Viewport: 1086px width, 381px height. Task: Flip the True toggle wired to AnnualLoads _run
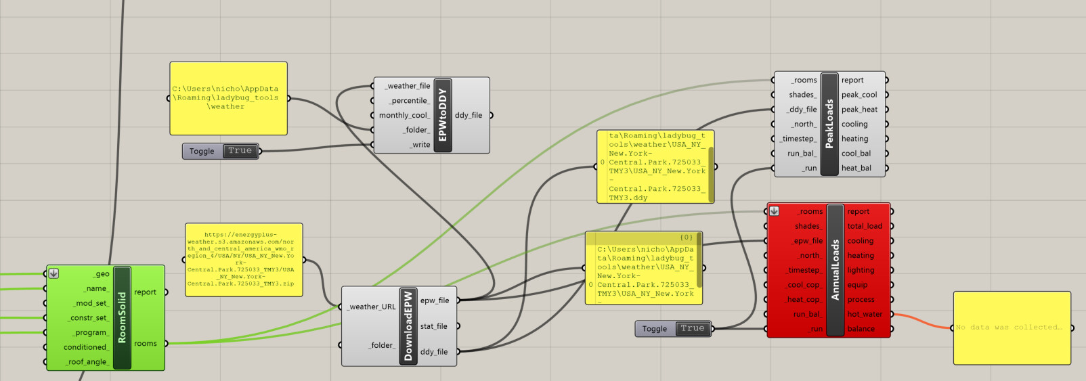(693, 328)
